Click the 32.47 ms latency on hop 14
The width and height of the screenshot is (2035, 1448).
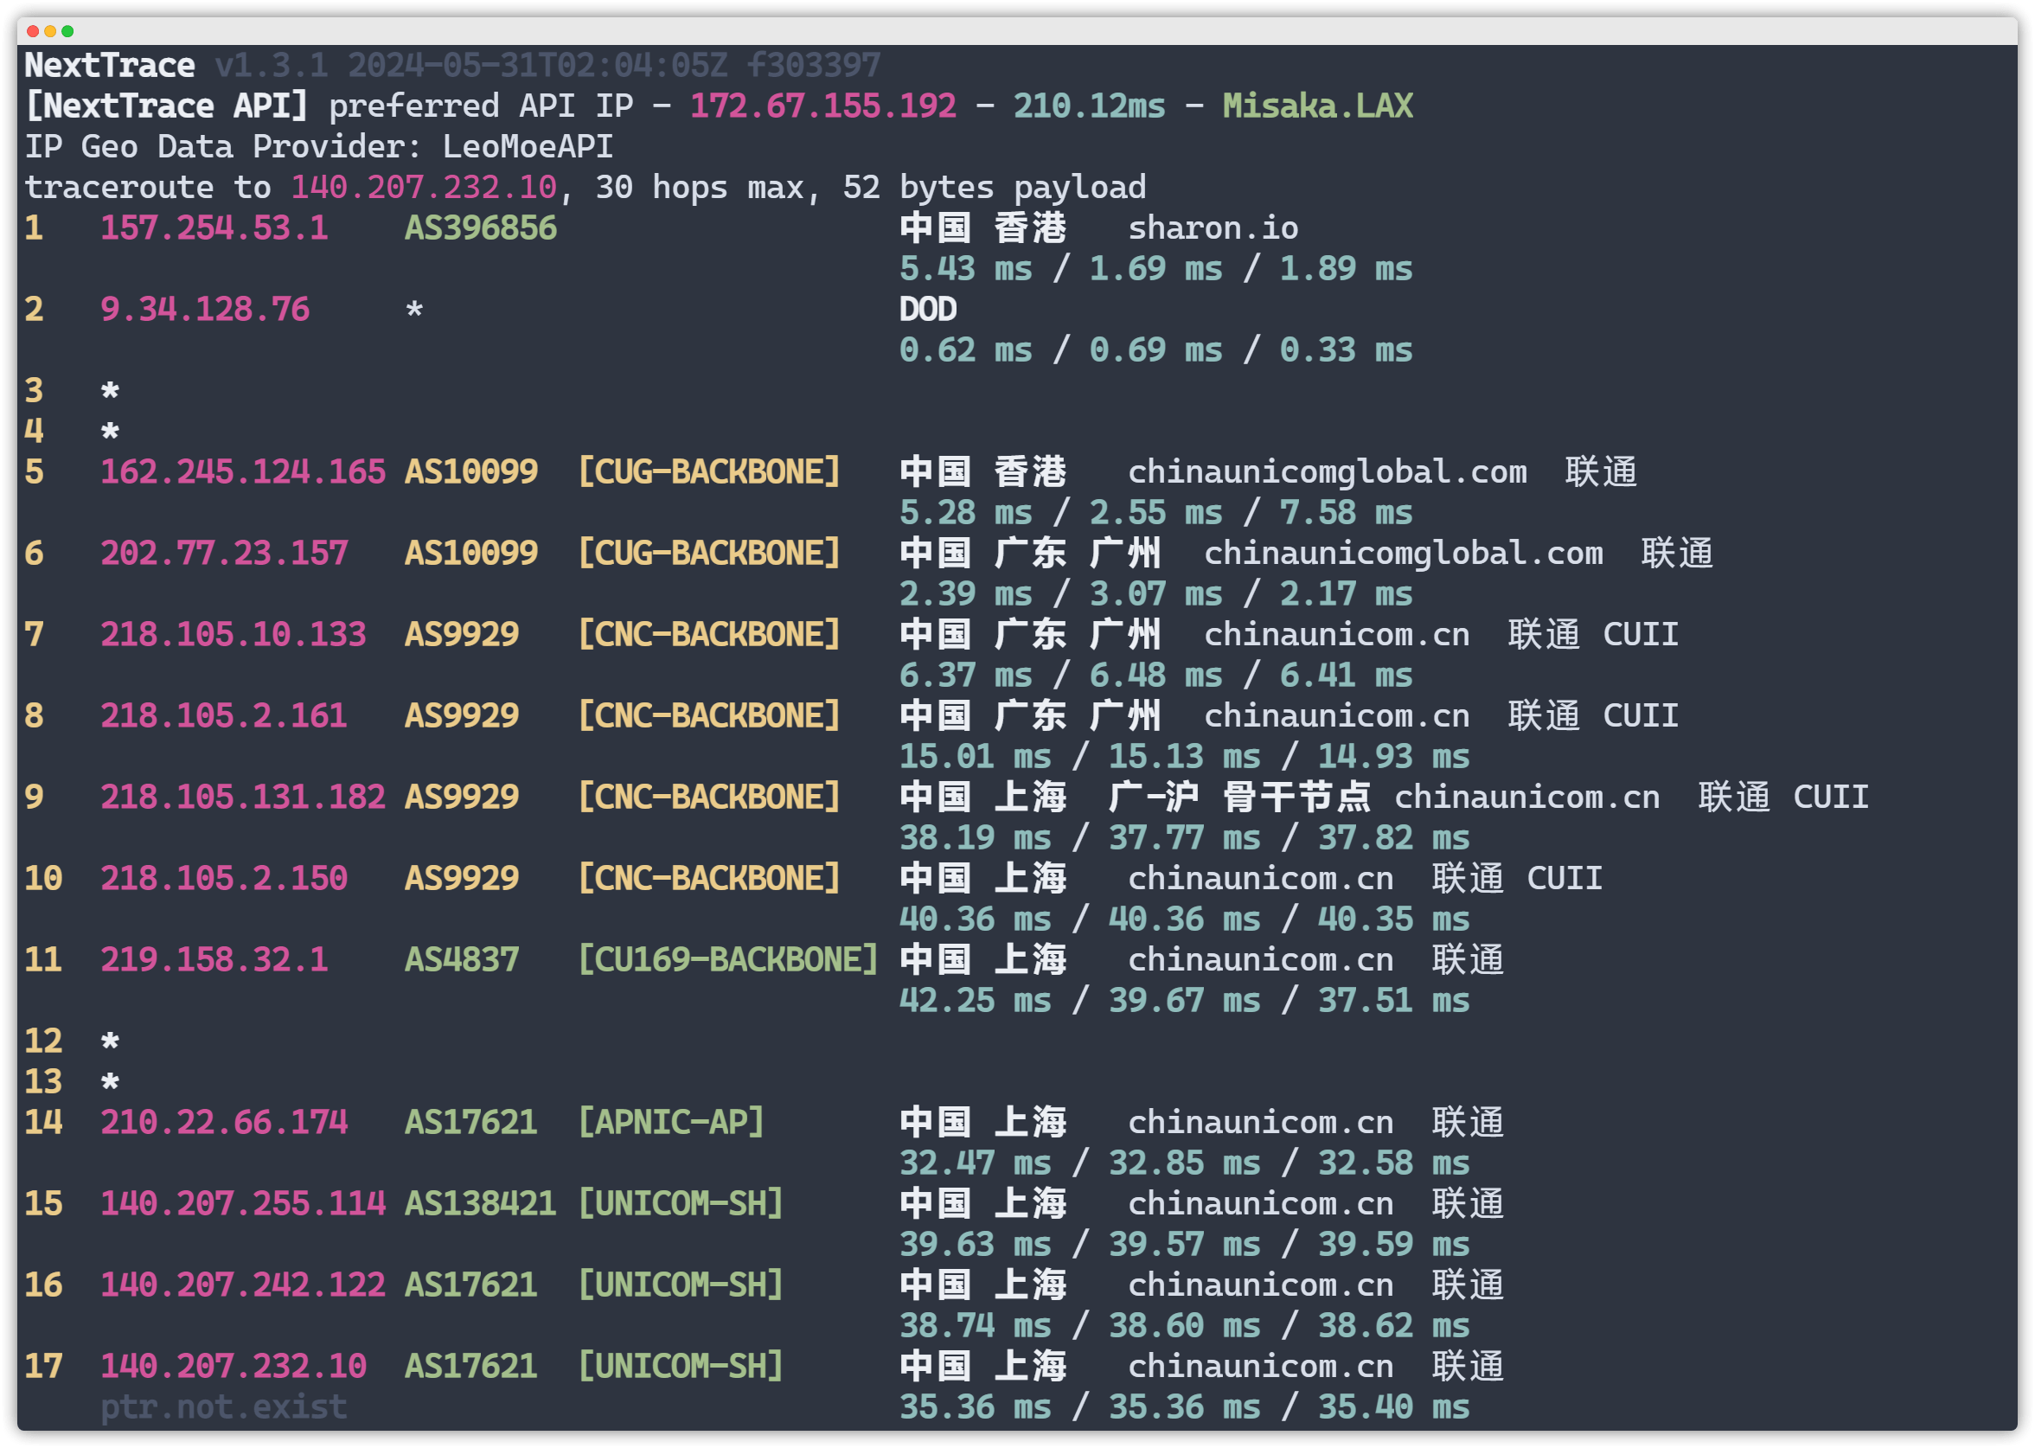[x=976, y=1163]
